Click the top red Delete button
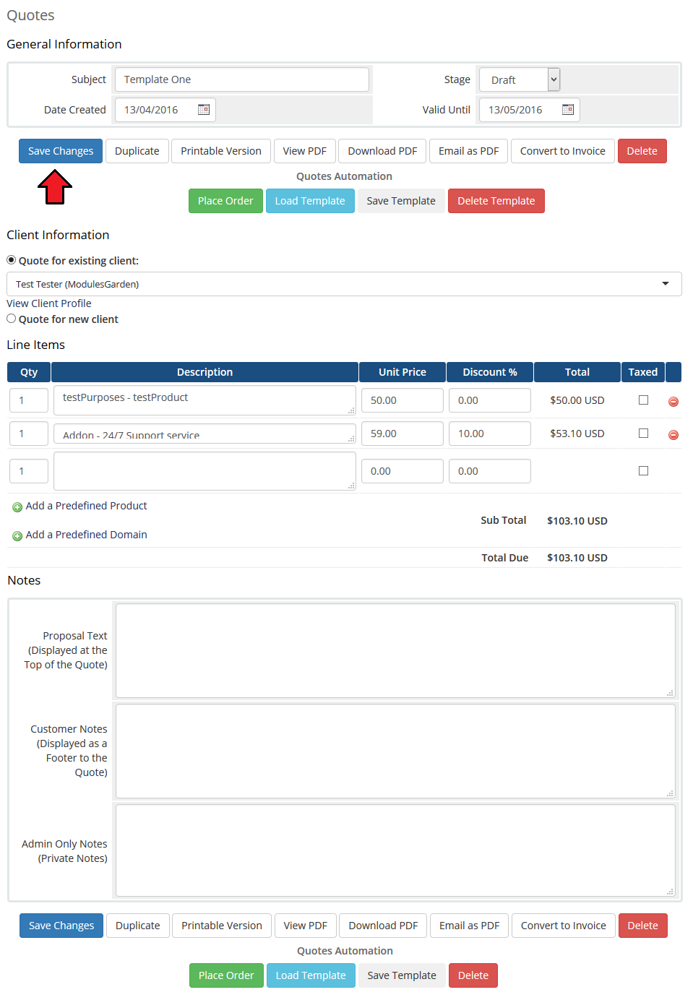This screenshot has width=693, height=1000. pos(642,151)
